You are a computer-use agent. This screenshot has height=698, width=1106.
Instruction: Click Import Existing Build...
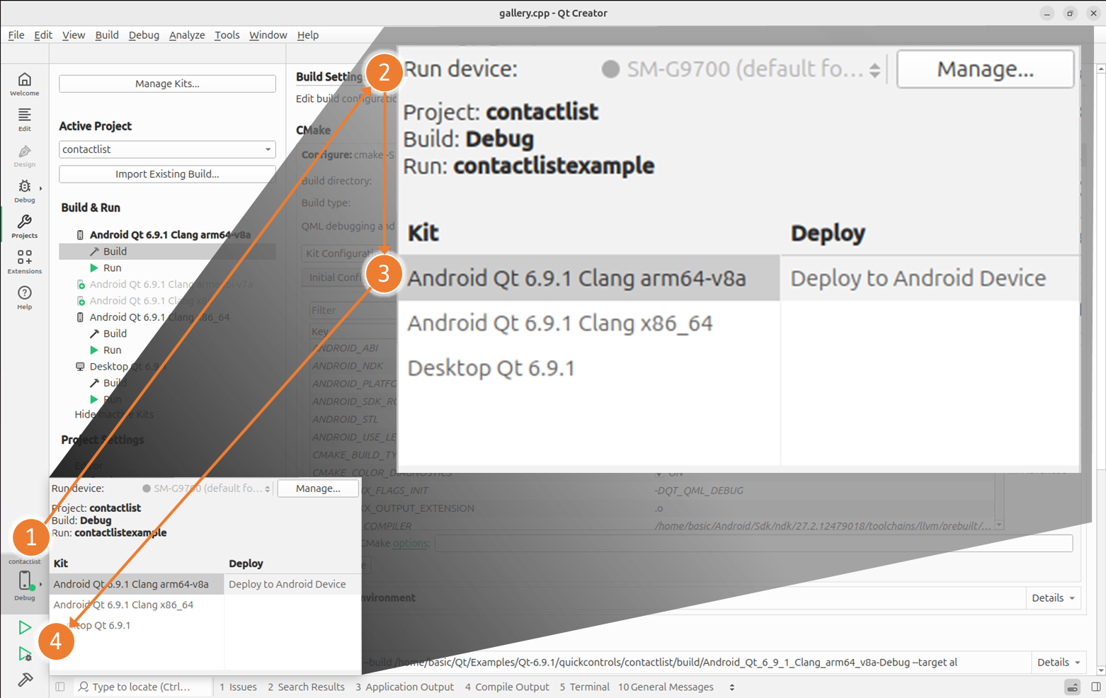[x=167, y=174]
